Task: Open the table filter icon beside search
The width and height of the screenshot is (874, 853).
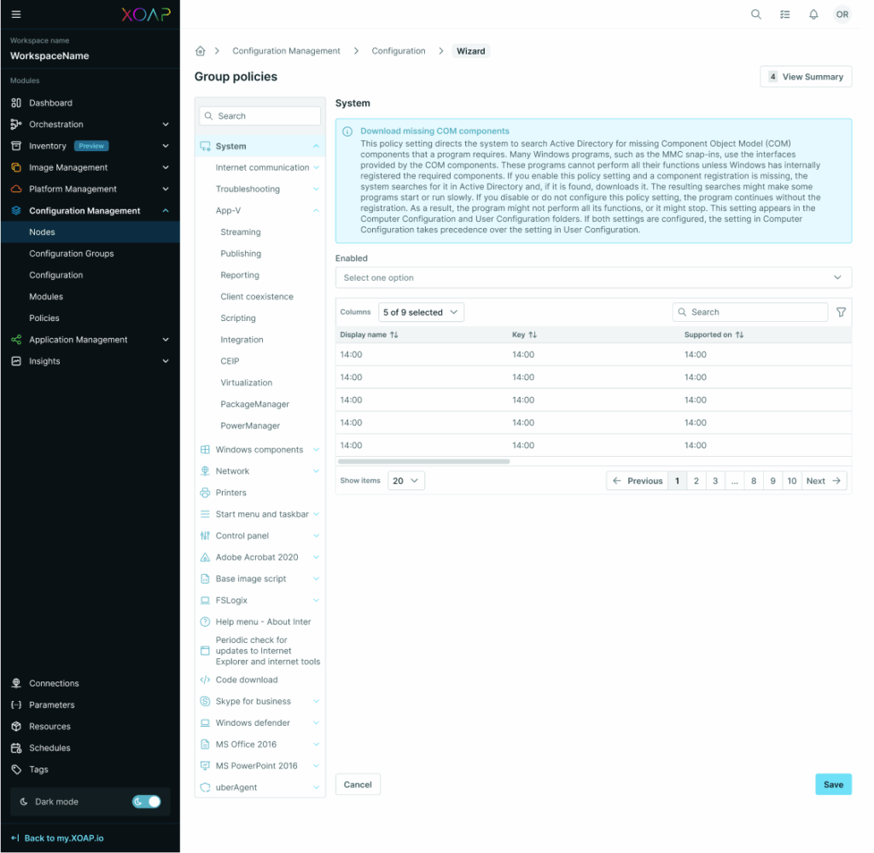Action: pyautogui.click(x=841, y=312)
